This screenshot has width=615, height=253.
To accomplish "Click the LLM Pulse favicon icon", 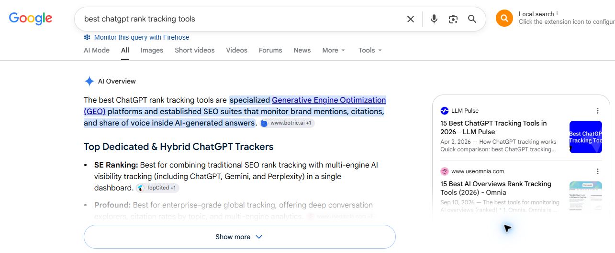I will coord(445,111).
